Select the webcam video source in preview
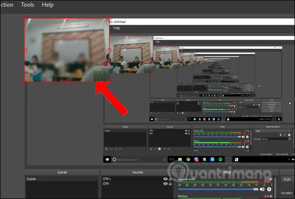 [x=66, y=50]
